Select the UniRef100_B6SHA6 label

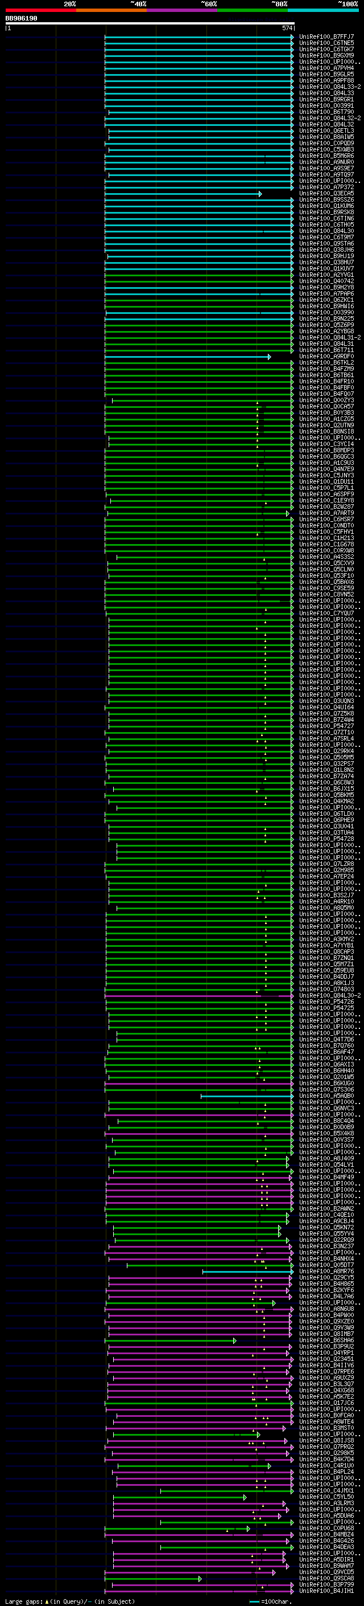[326, 1341]
